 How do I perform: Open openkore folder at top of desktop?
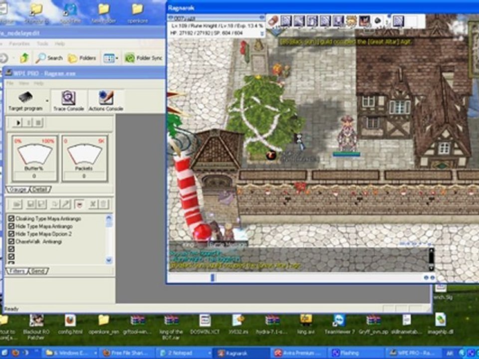pyautogui.click(x=138, y=13)
